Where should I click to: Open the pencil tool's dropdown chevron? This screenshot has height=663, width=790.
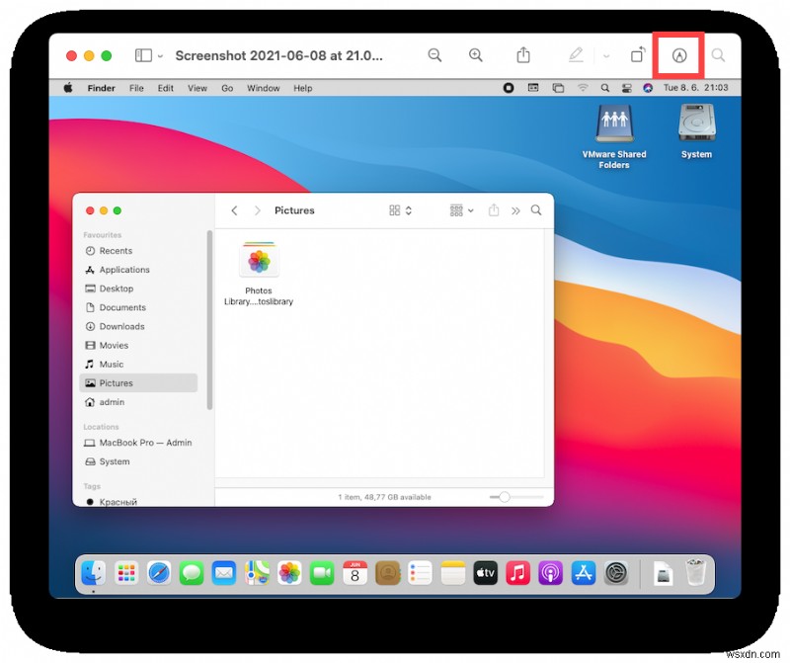pyautogui.click(x=605, y=55)
